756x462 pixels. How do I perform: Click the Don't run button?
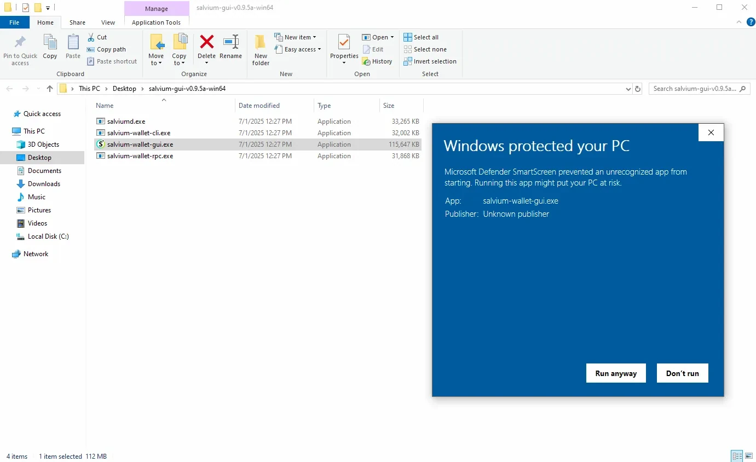coord(682,373)
